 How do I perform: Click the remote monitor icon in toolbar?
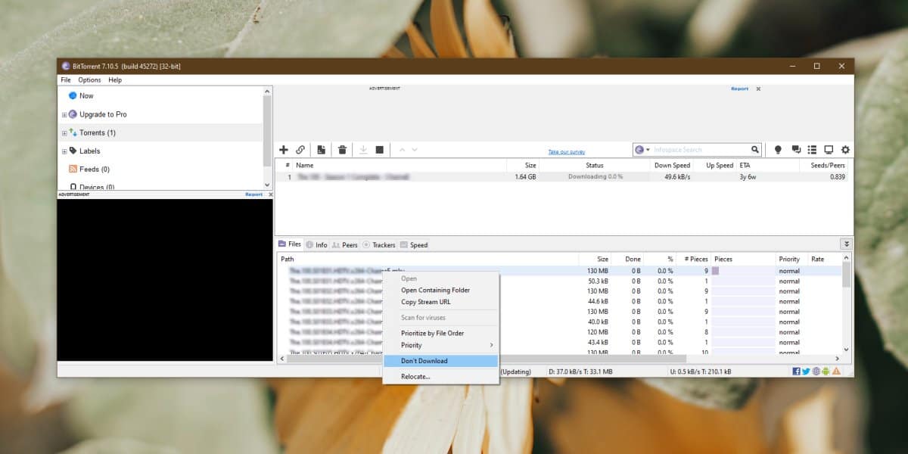coord(829,150)
